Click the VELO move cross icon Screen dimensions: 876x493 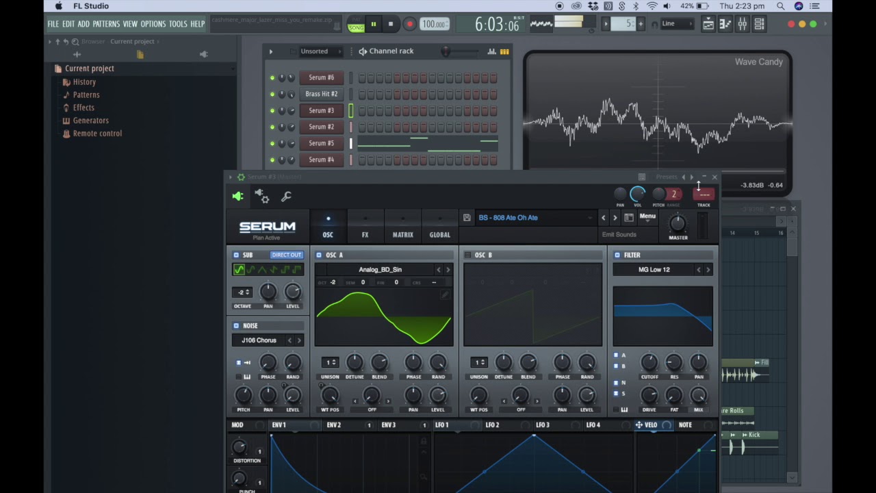[639, 425]
